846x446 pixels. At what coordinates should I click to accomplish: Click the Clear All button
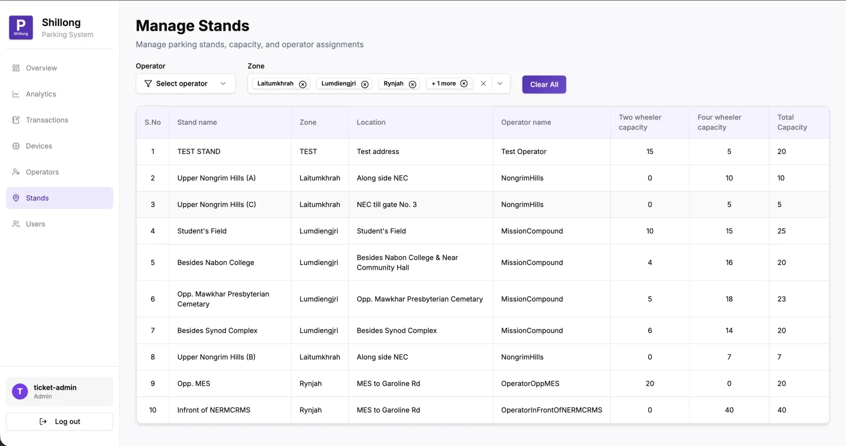(x=544, y=85)
